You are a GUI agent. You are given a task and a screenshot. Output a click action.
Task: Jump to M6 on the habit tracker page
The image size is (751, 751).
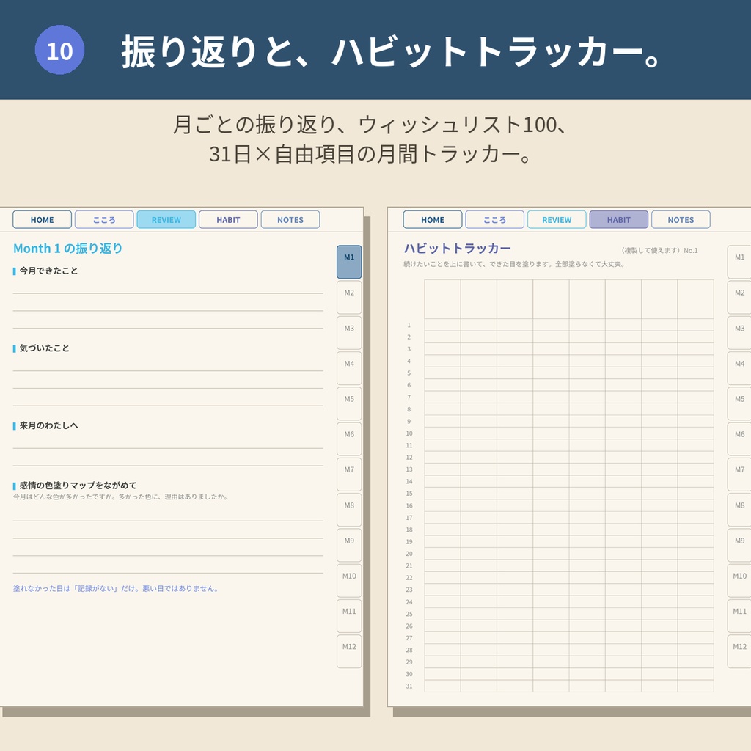pos(739,439)
